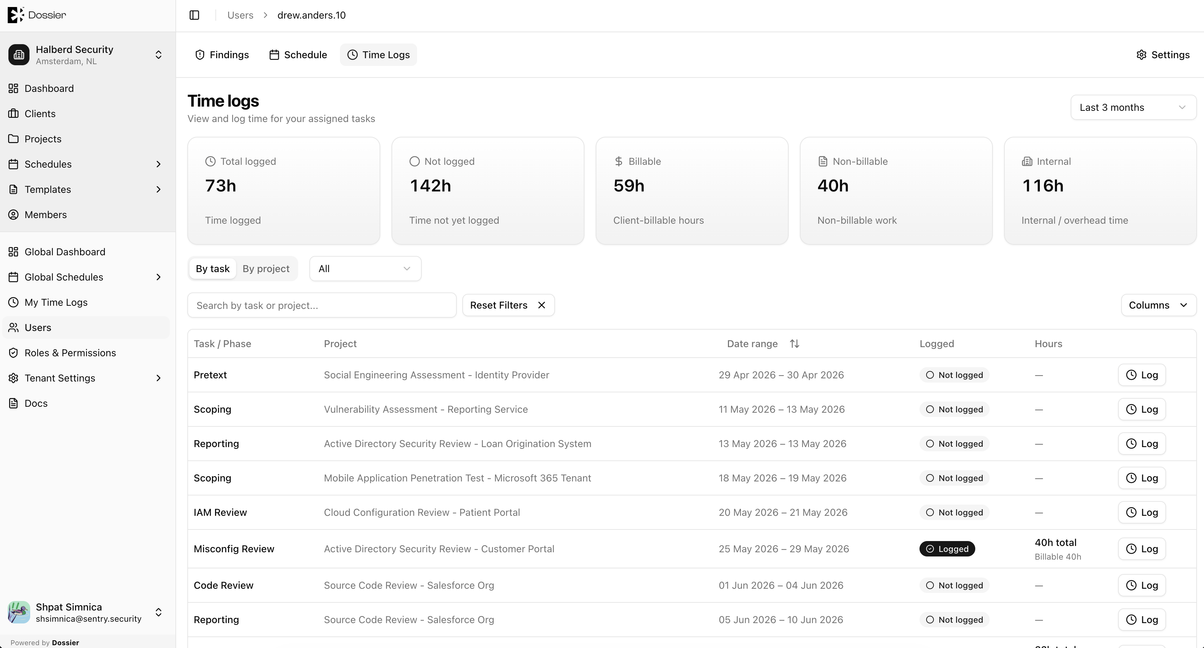Select the By task view toggle
This screenshot has height=648, width=1204.
[x=213, y=269]
